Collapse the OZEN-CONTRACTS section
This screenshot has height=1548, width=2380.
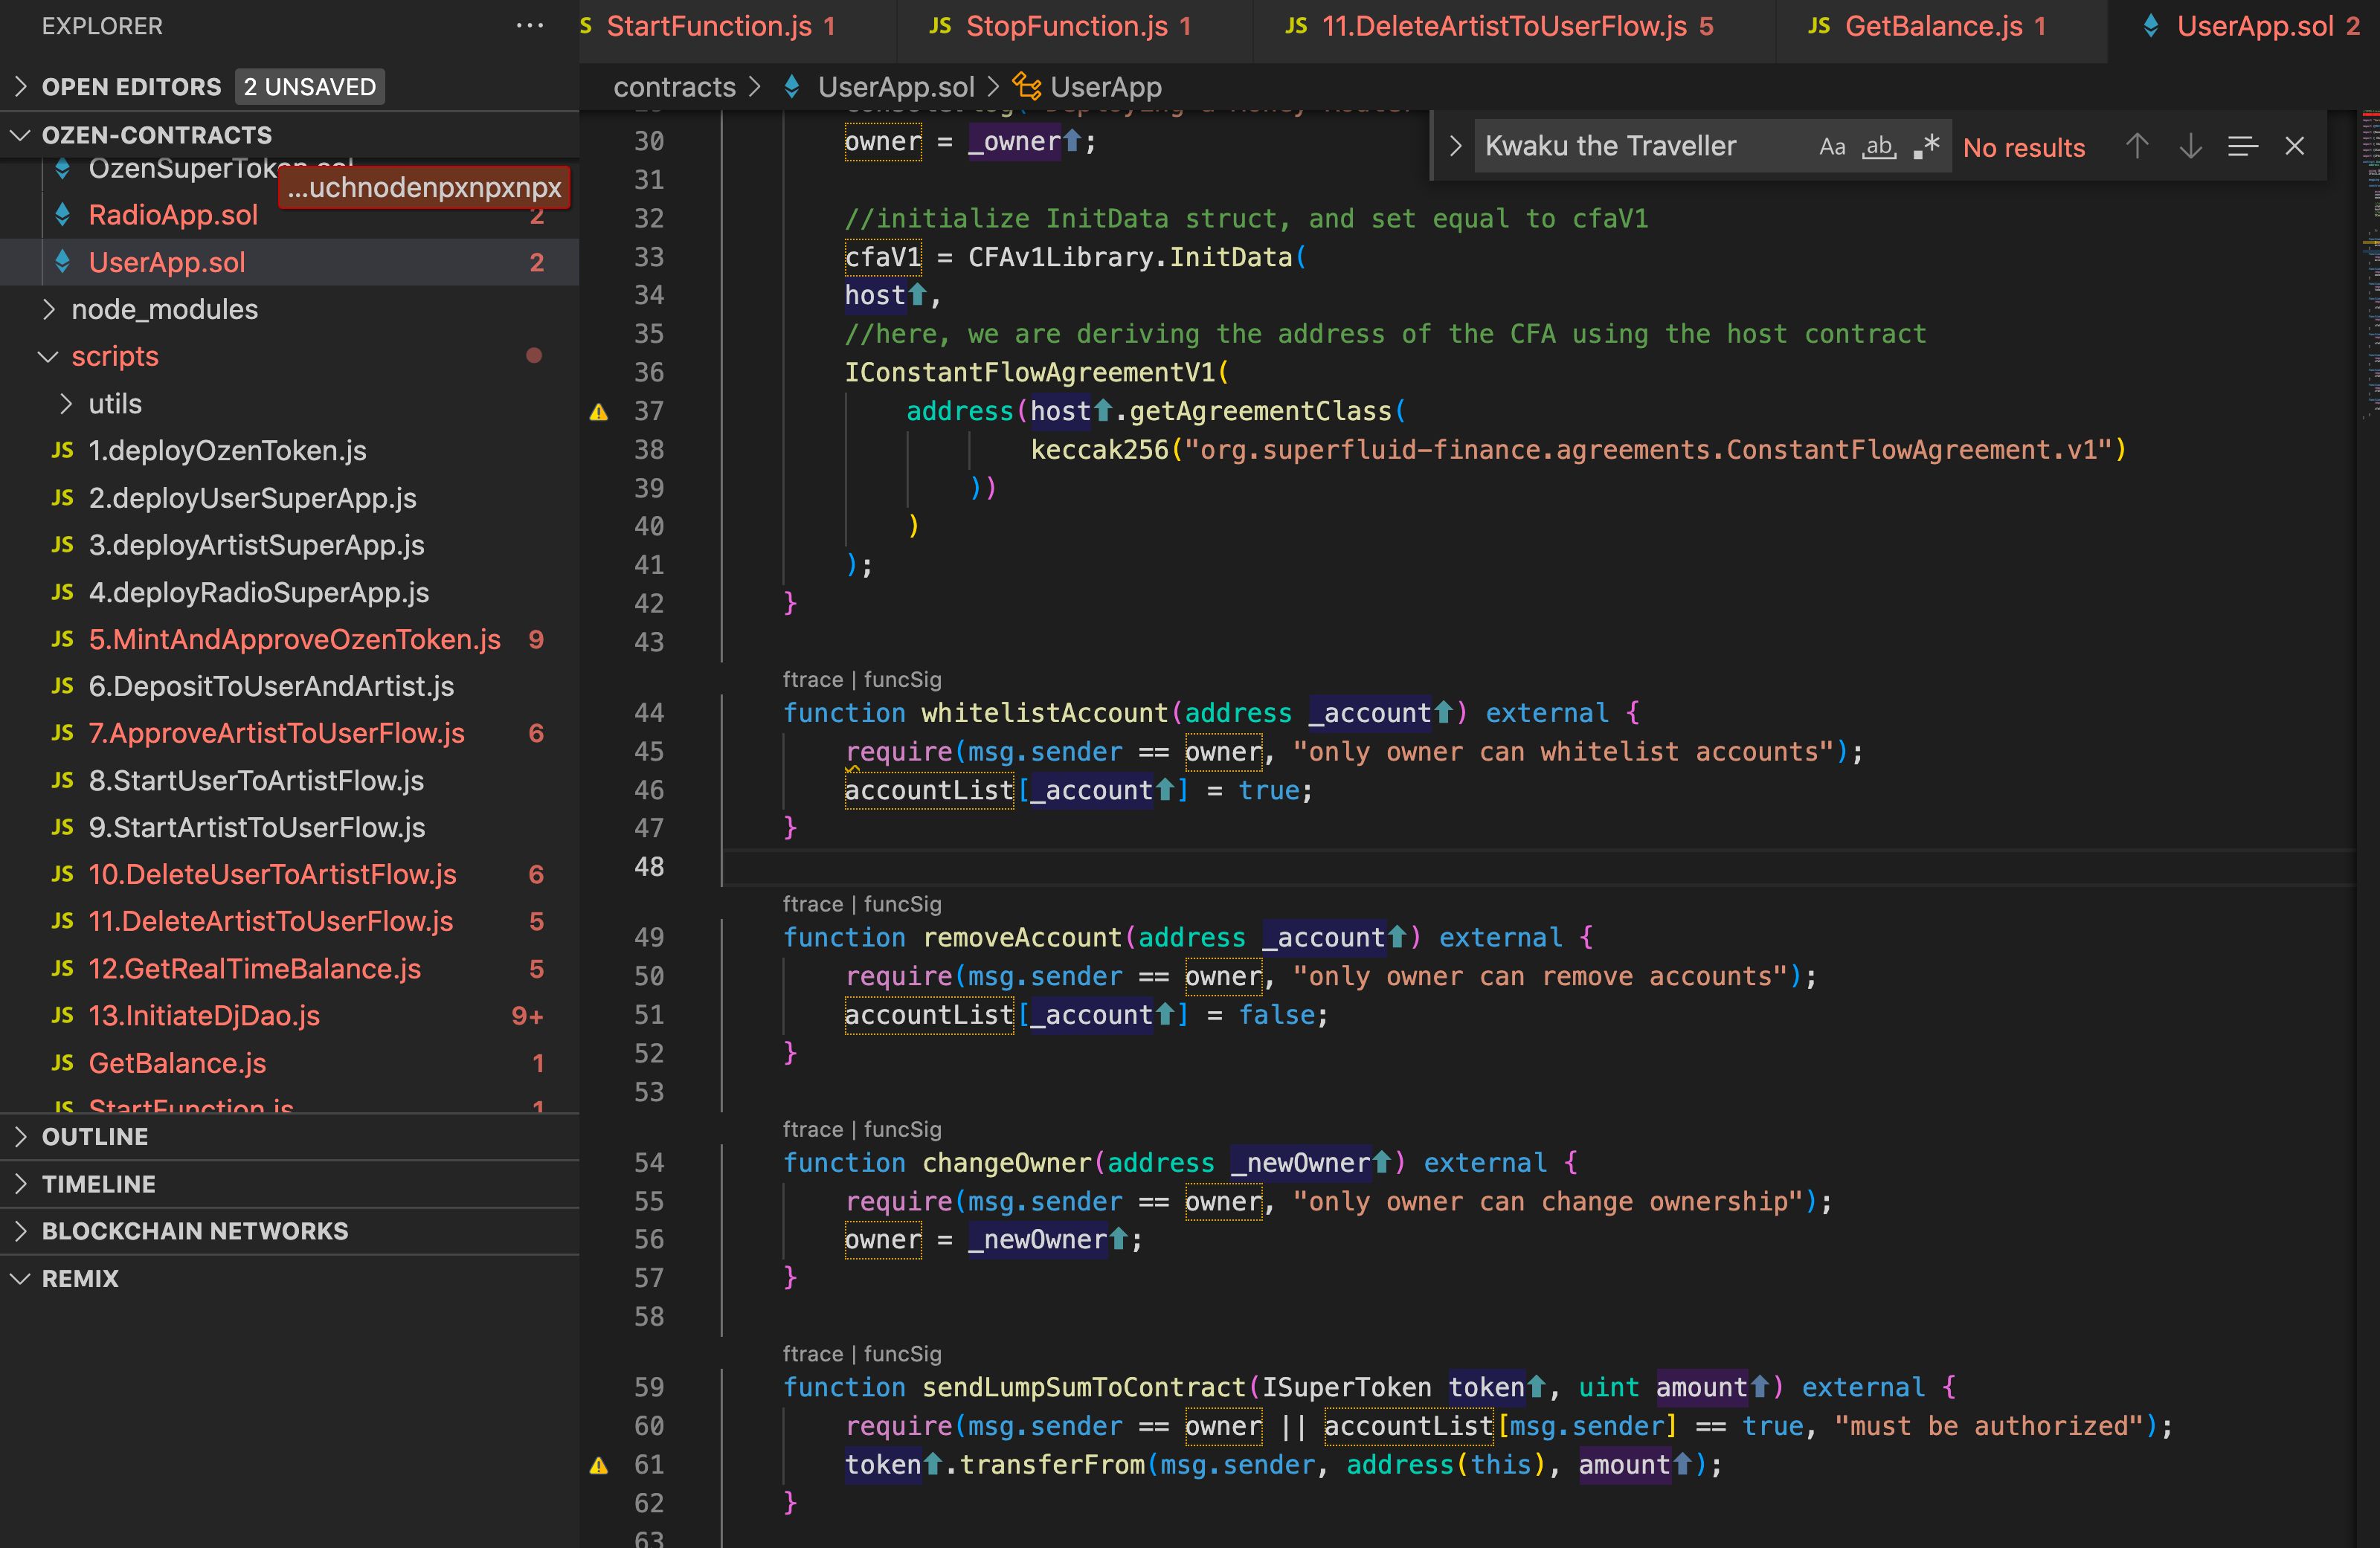click(20, 135)
